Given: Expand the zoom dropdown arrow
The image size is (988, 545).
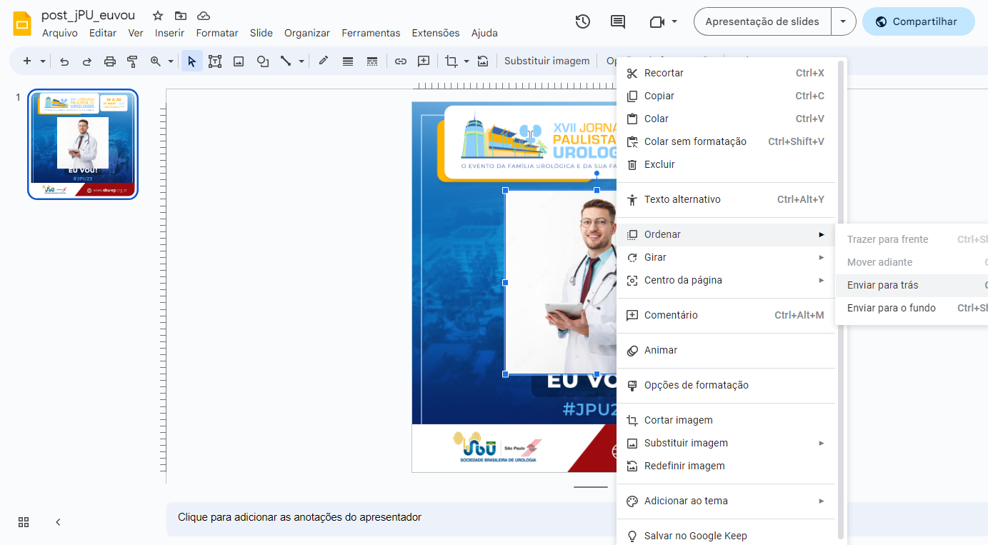Looking at the screenshot, I should coord(171,61).
